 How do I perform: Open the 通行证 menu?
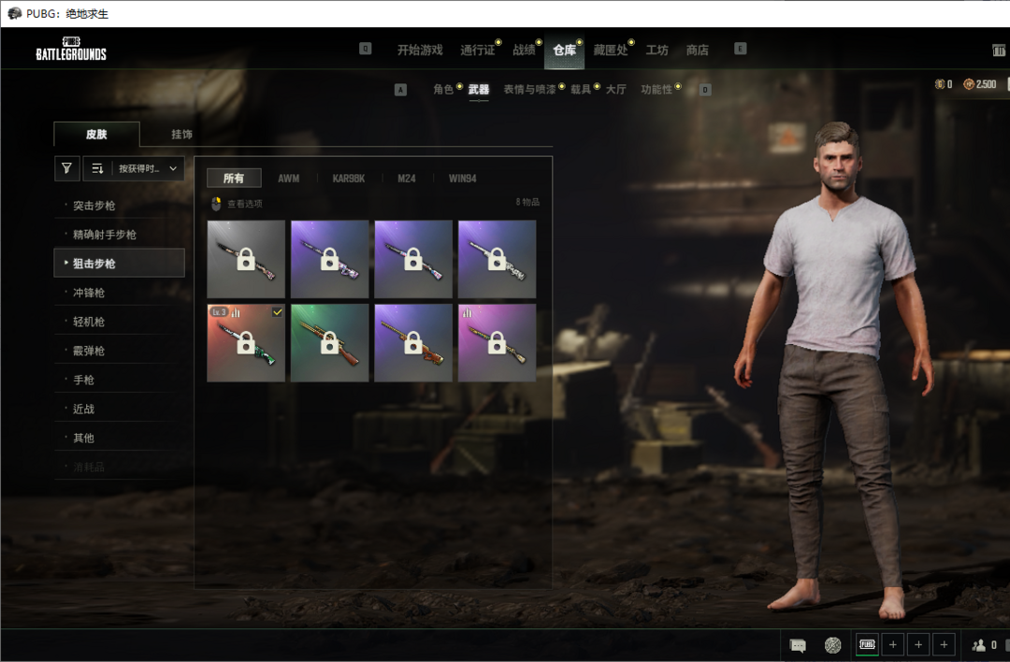(x=478, y=50)
